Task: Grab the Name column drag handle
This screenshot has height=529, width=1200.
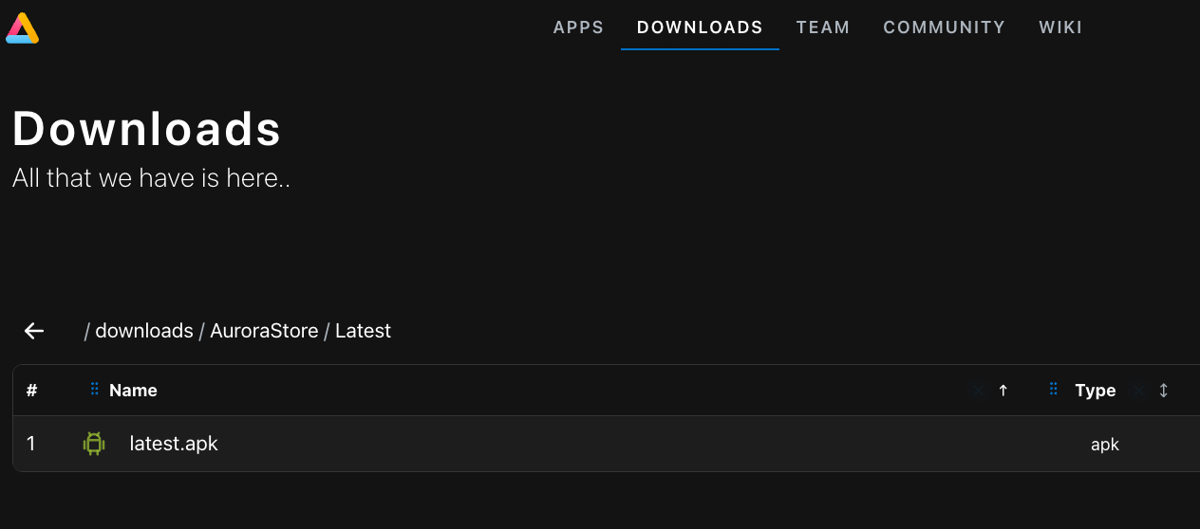Action: pyautogui.click(x=94, y=390)
